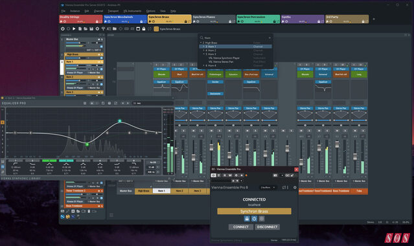Toggle Solo on Master Bus channel
Screen dimensions: 414x246
(x=102, y=39)
